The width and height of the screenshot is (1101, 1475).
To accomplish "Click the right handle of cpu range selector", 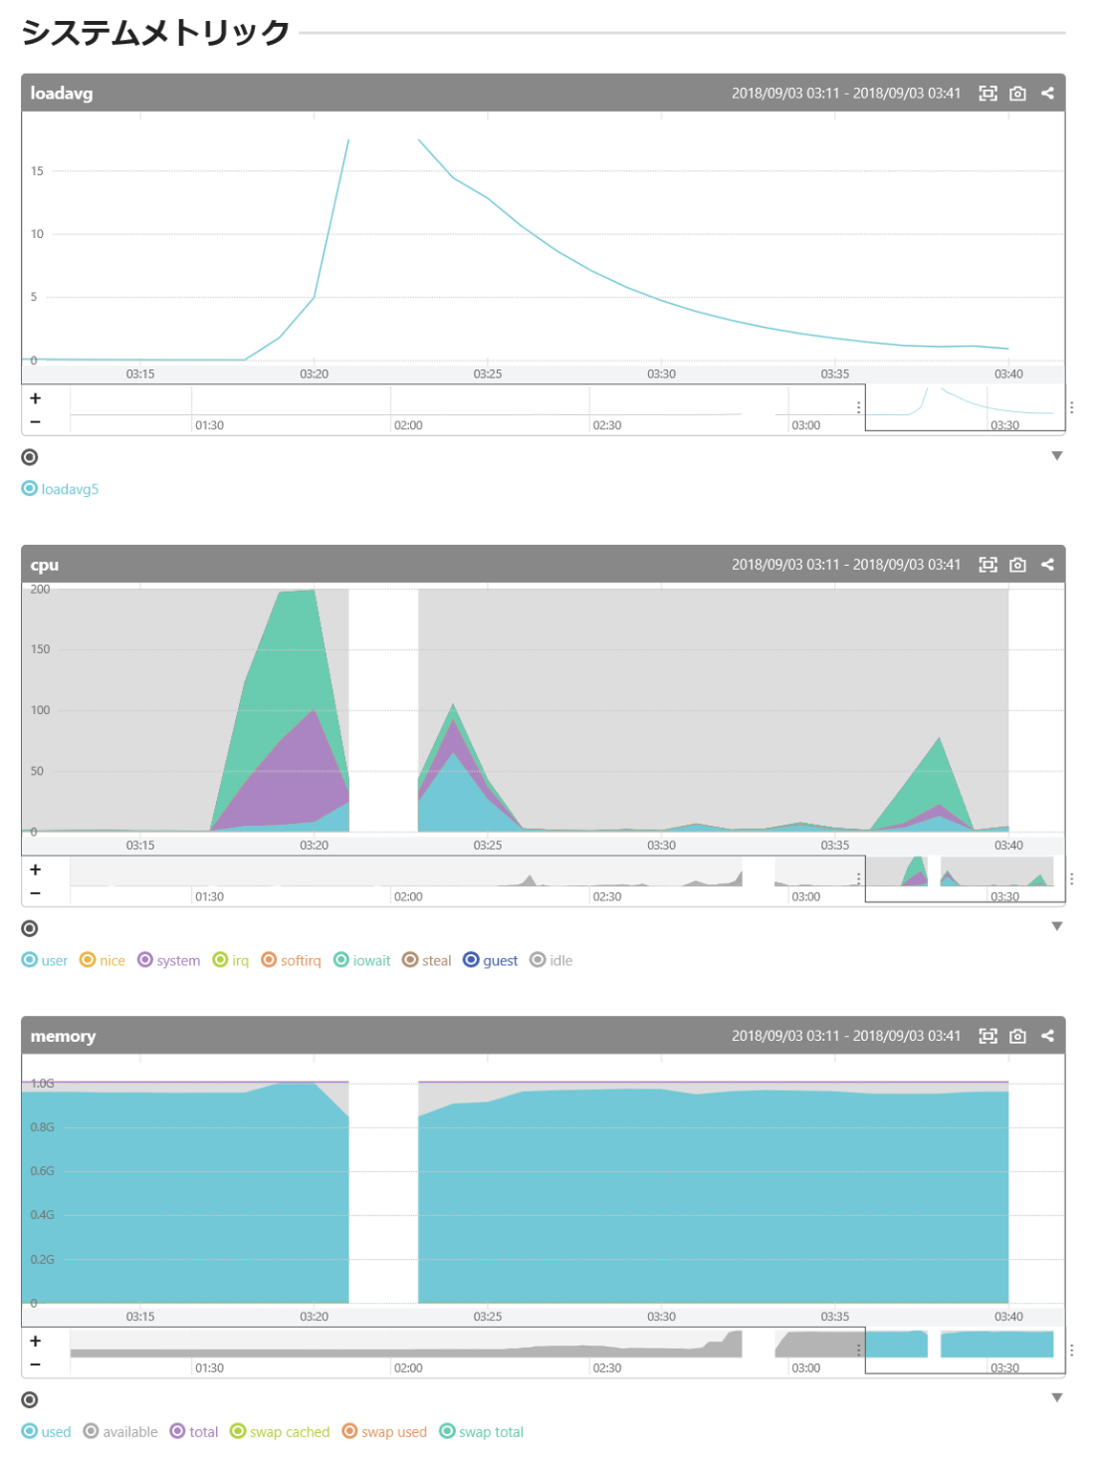I will pos(1071,878).
